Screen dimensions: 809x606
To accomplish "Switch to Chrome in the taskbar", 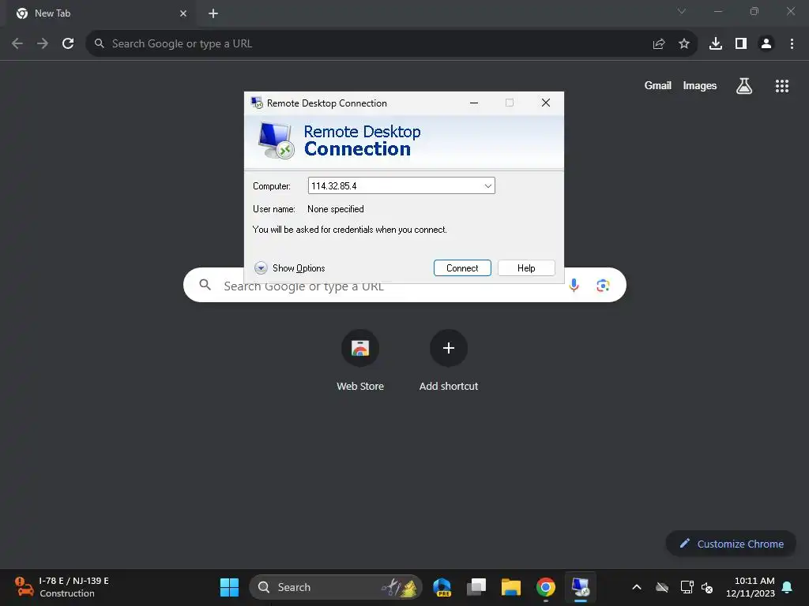I will click(545, 587).
